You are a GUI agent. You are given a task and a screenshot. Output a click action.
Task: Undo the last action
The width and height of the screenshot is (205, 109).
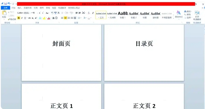[9, 4]
